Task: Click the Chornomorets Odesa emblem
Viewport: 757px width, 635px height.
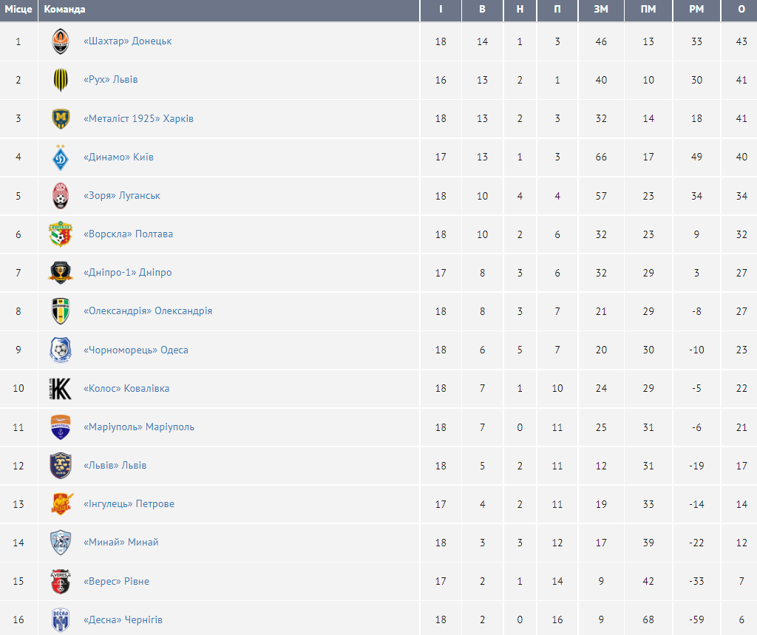Action: (x=61, y=350)
